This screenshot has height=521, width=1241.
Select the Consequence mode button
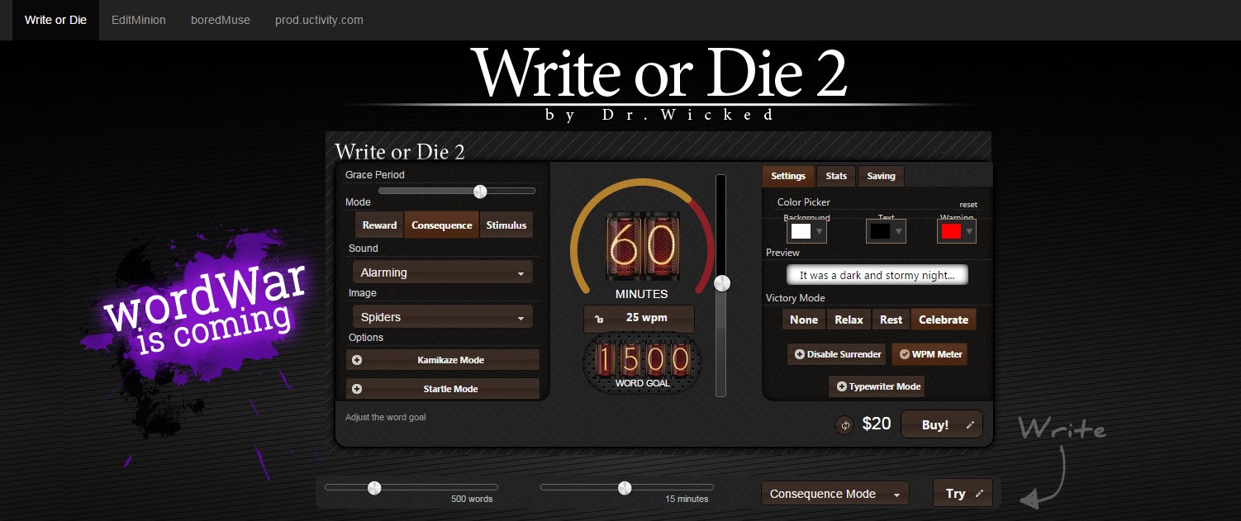(x=442, y=225)
